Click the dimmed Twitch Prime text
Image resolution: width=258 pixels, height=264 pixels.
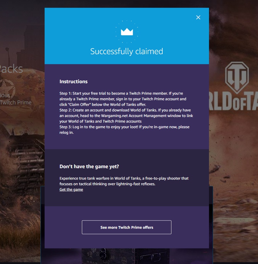16,102
